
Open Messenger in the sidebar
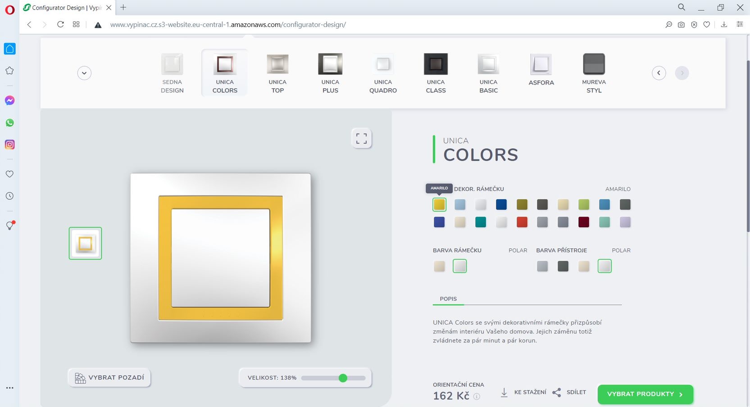click(9, 100)
